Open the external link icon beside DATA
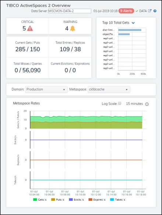Screen dimensions: 162x215 (150, 11)
